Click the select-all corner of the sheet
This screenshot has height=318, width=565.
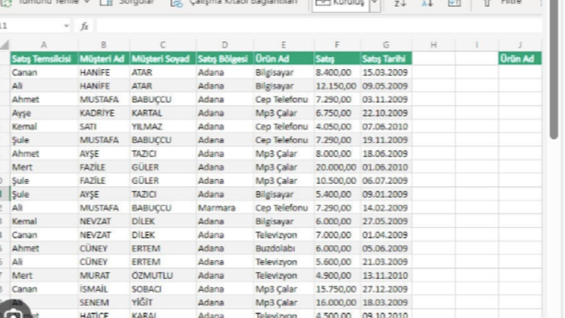[5, 45]
